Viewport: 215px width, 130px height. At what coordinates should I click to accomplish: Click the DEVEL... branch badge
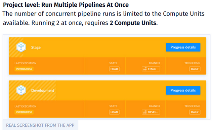[x=151, y=112]
